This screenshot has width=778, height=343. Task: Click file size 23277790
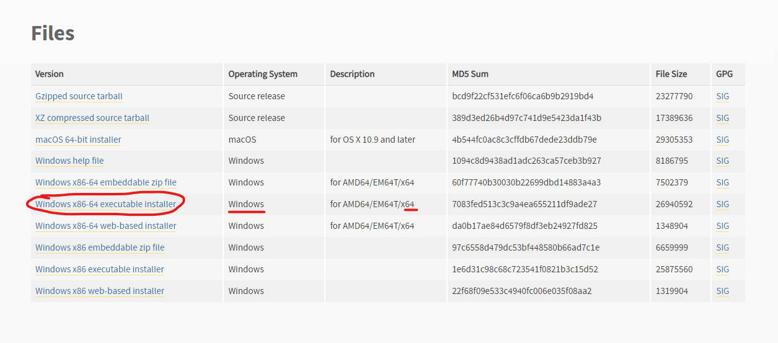pos(674,96)
